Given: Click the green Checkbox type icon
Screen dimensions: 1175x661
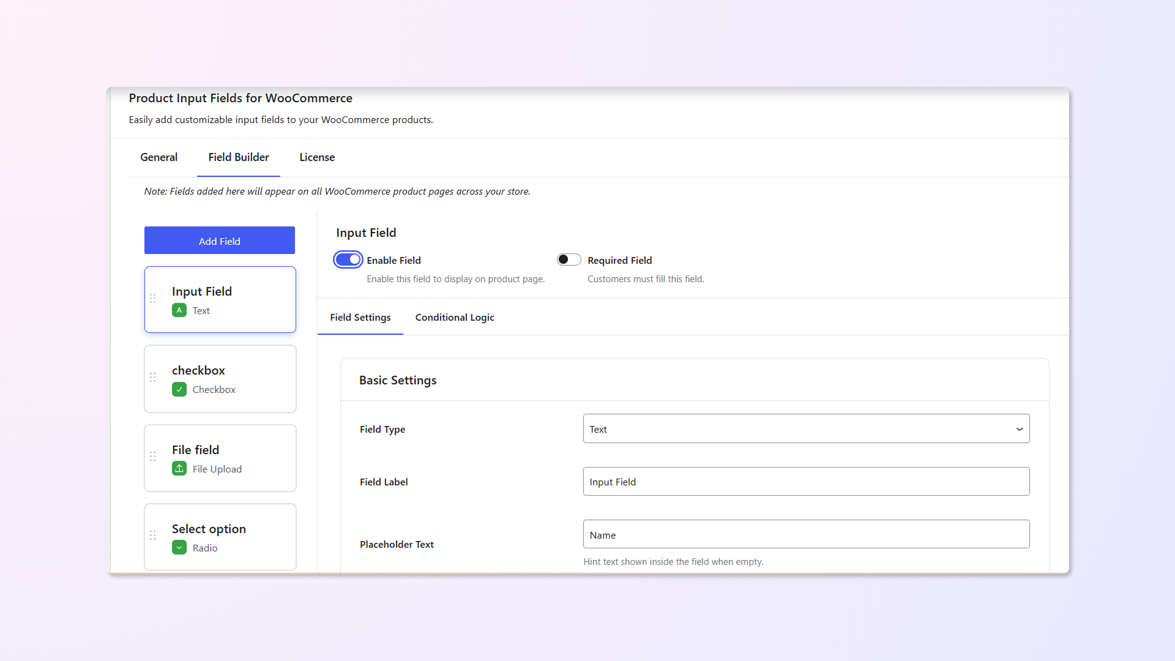Looking at the screenshot, I should point(179,389).
